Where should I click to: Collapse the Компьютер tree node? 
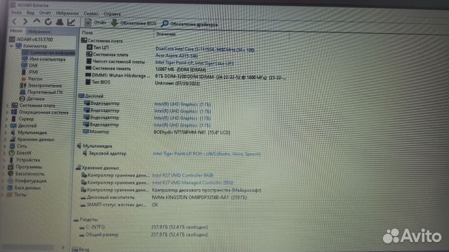pos(11,45)
